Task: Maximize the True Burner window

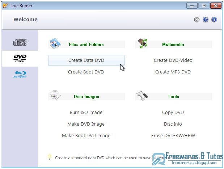Action: [204, 6]
